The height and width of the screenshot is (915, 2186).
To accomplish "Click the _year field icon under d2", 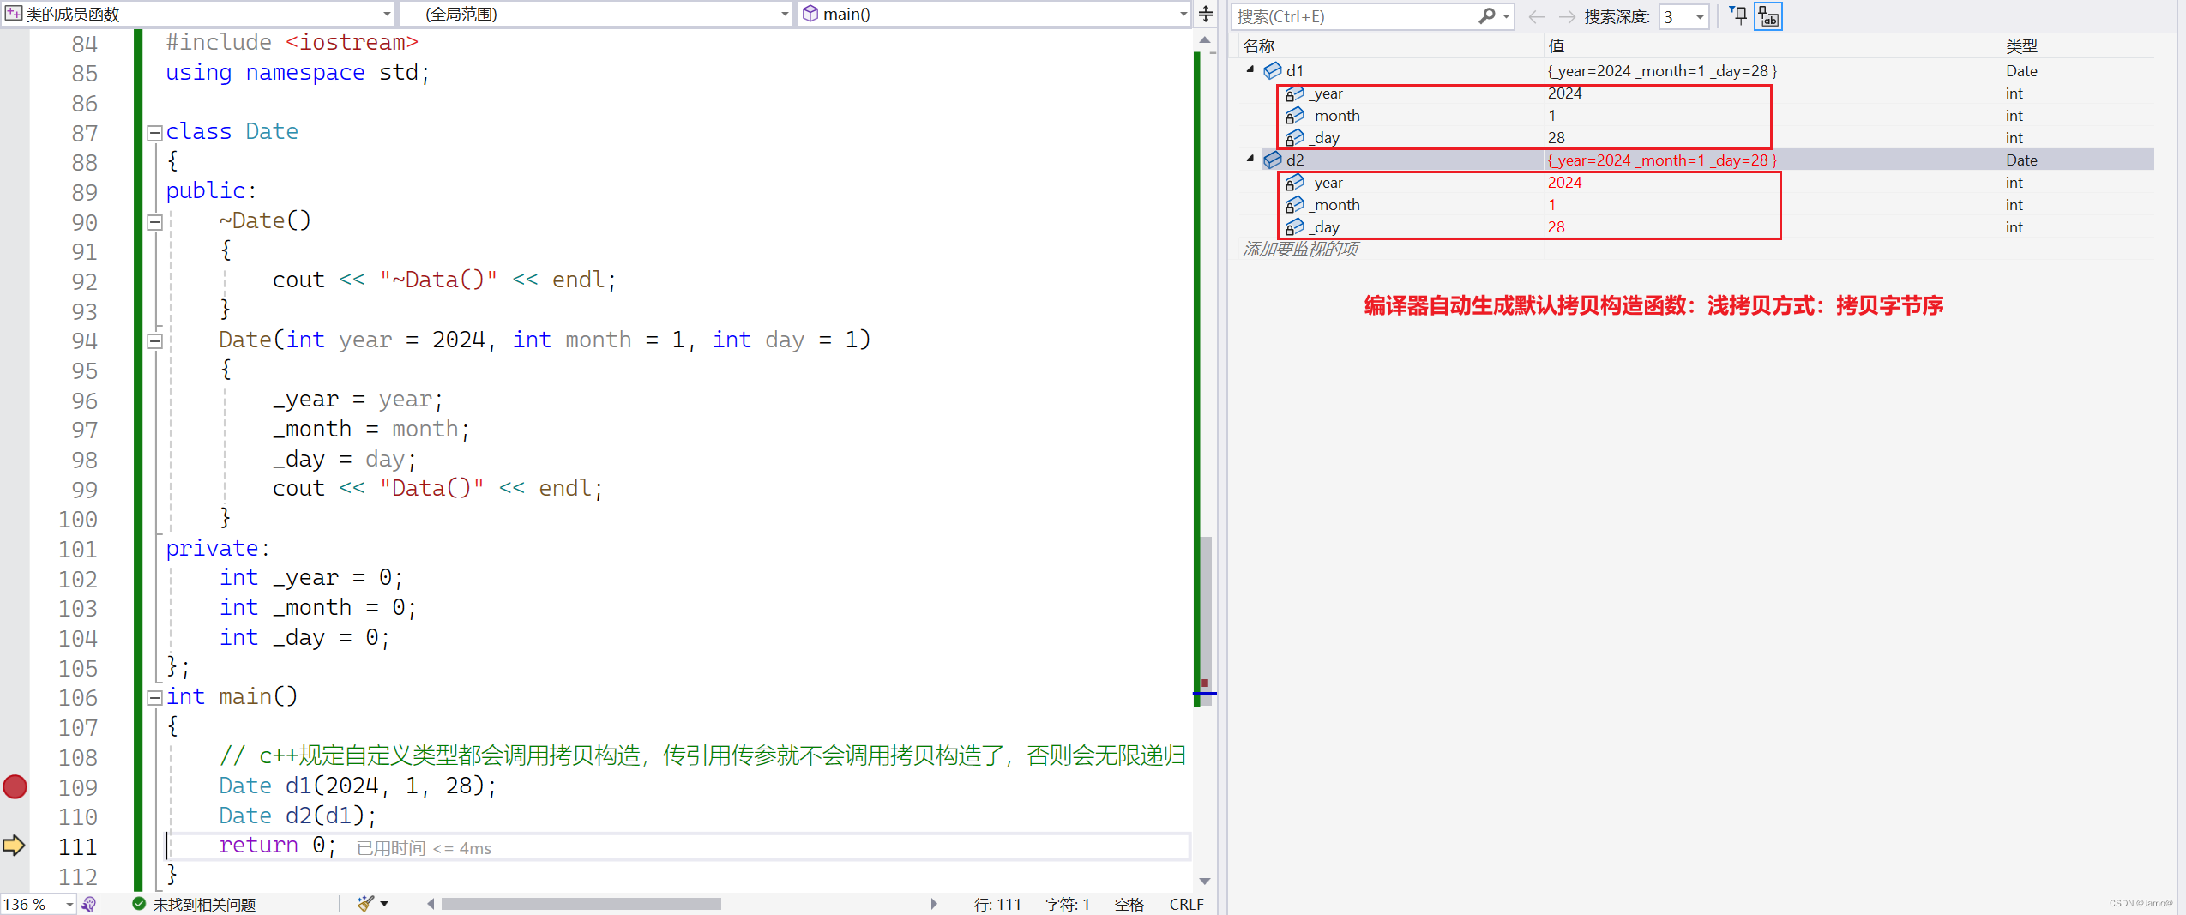I will click(1294, 183).
